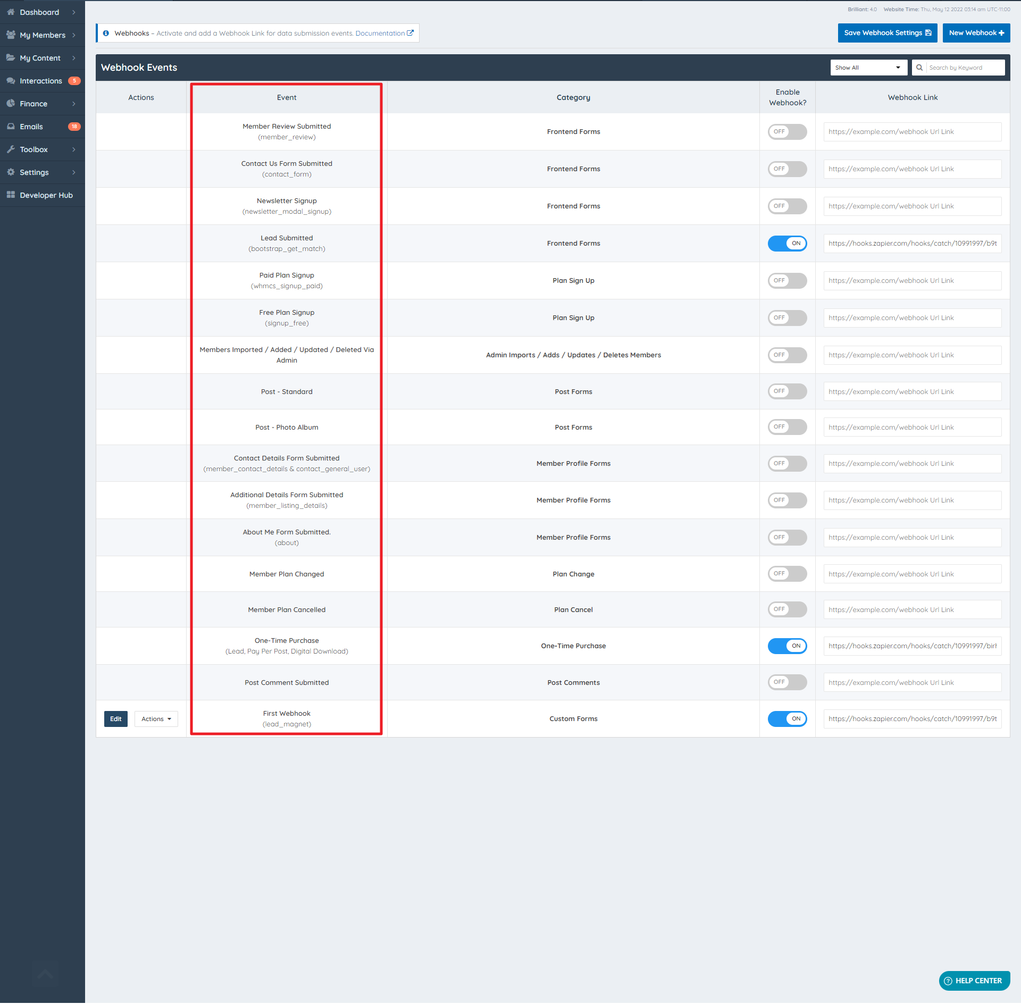Open Actions dropdown for First Webhook
This screenshot has height=1004, width=1021.
[156, 719]
